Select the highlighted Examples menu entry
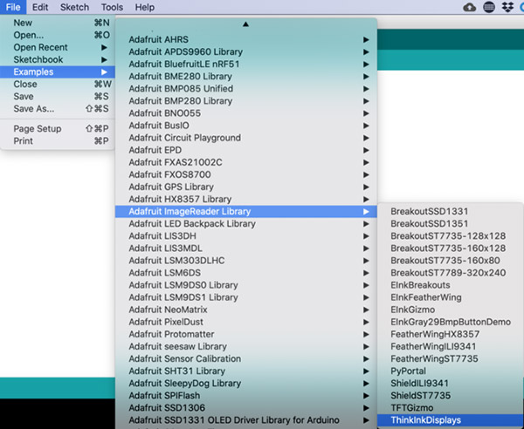 click(x=58, y=71)
